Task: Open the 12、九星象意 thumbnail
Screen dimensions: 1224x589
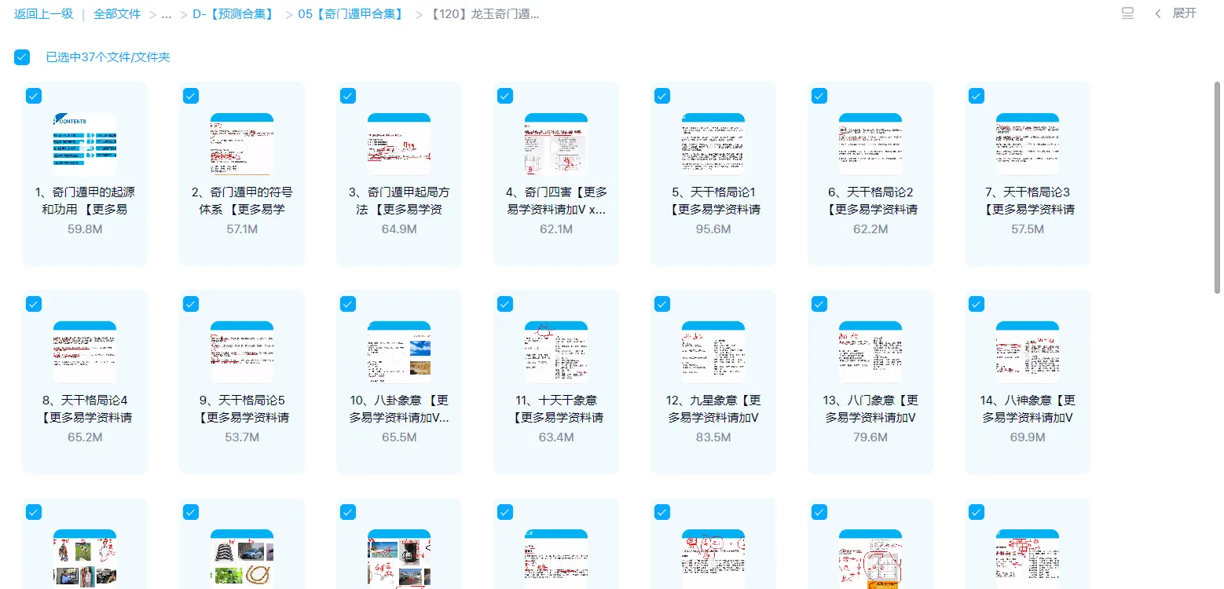Action: point(713,352)
